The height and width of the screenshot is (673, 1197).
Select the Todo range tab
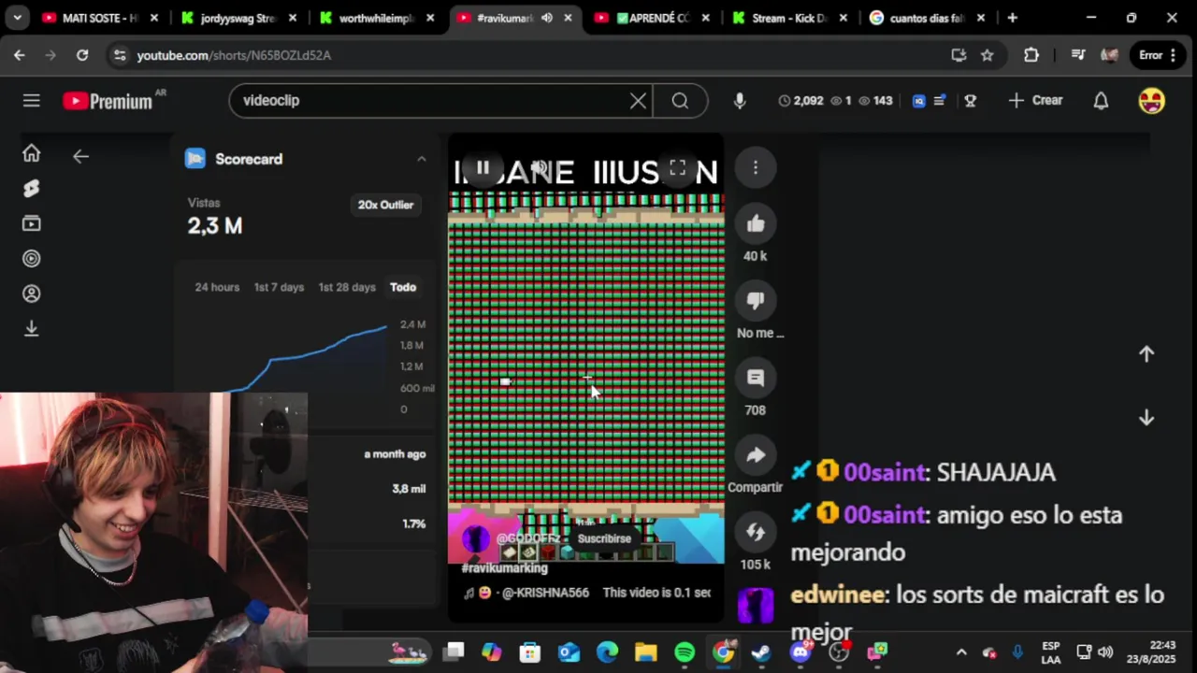(x=403, y=287)
